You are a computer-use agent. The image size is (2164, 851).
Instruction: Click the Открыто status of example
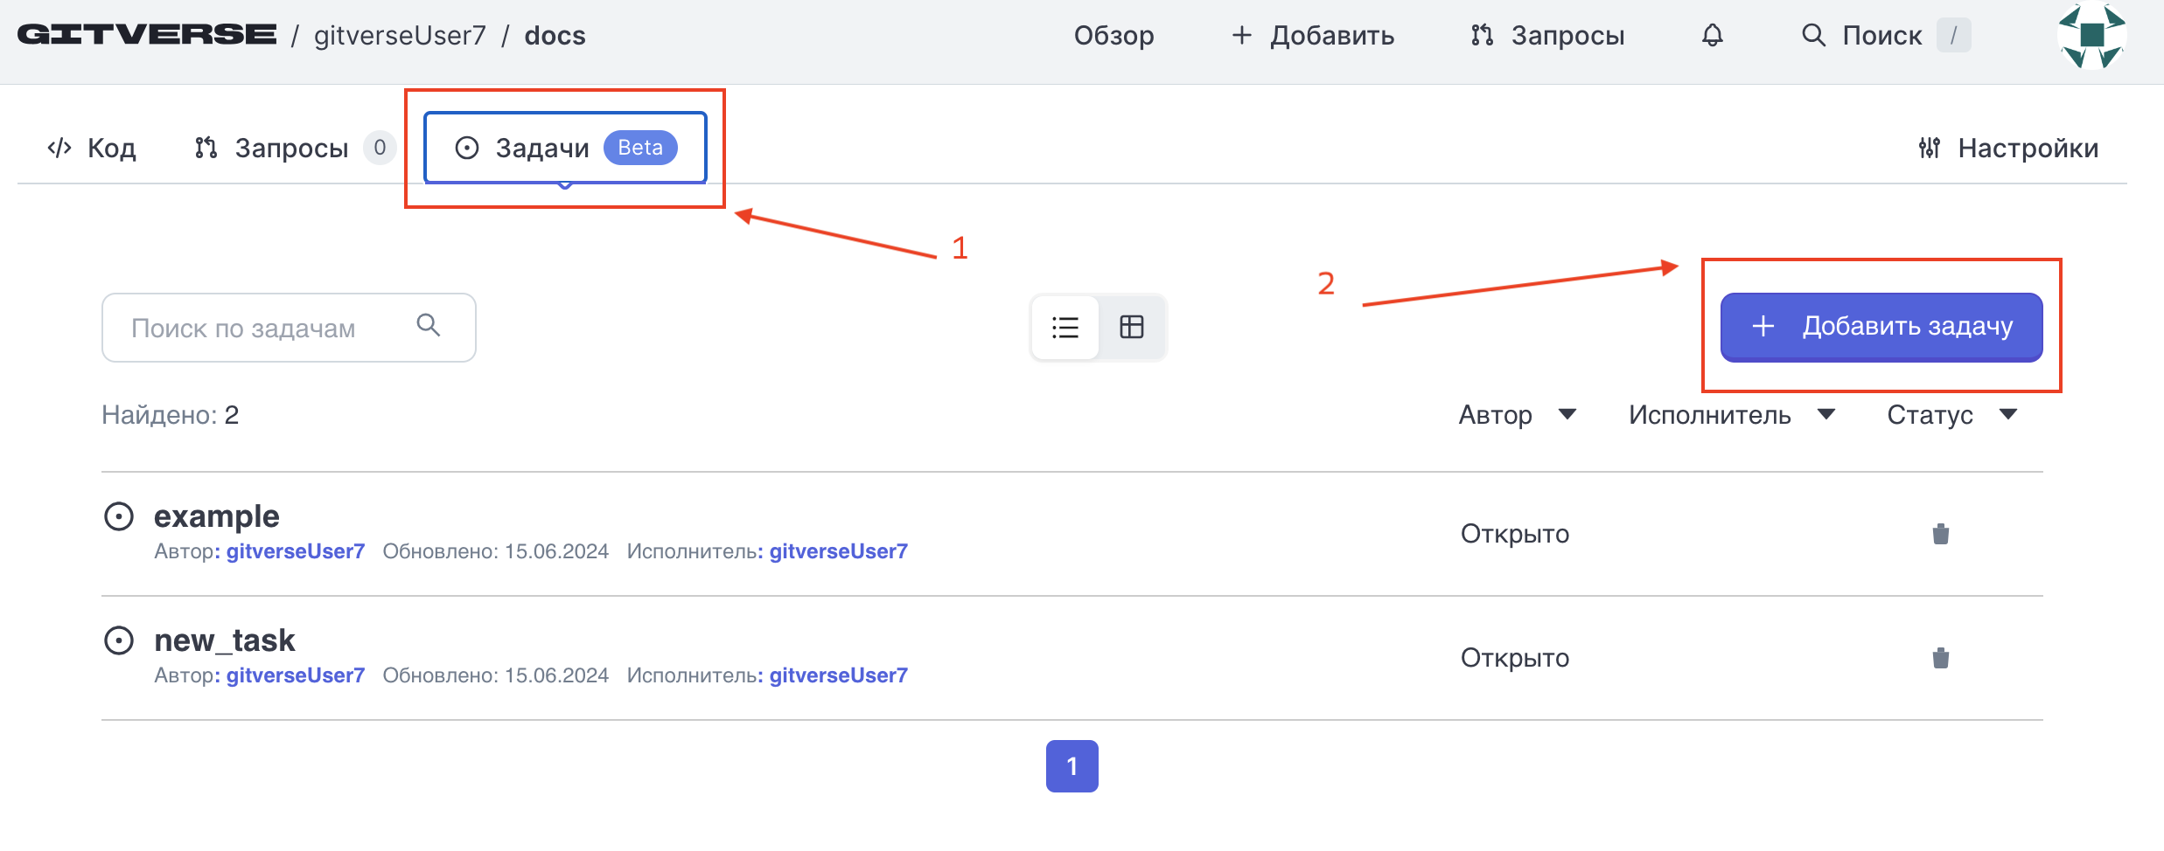[1515, 534]
